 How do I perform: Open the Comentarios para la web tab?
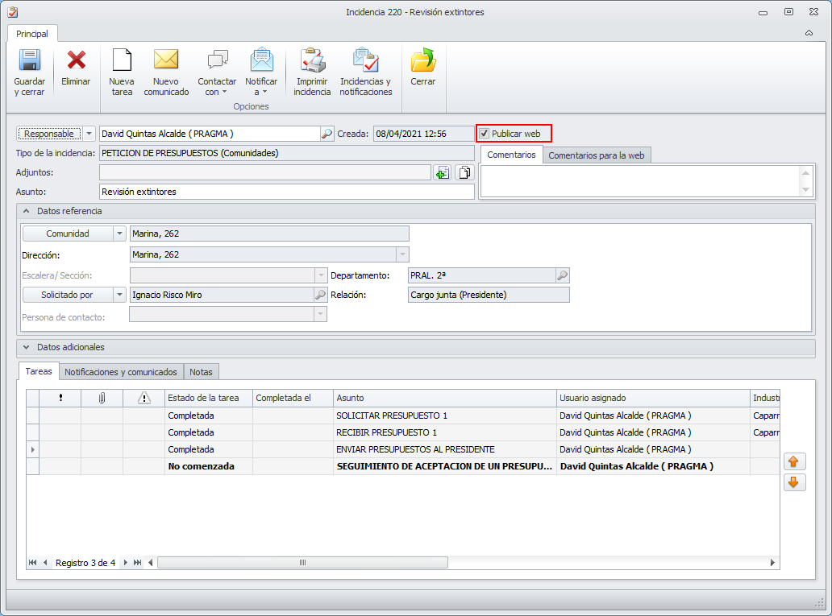click(596, 155)
